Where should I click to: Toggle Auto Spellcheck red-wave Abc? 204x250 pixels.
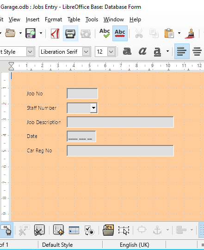(120, 33)
